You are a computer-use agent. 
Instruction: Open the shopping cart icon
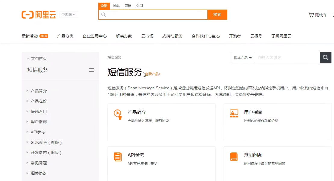click(x=311, y=15)
